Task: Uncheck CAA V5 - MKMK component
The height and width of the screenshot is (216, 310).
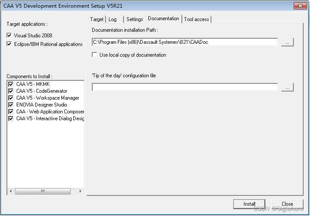Action: click(x=11, y=84)
